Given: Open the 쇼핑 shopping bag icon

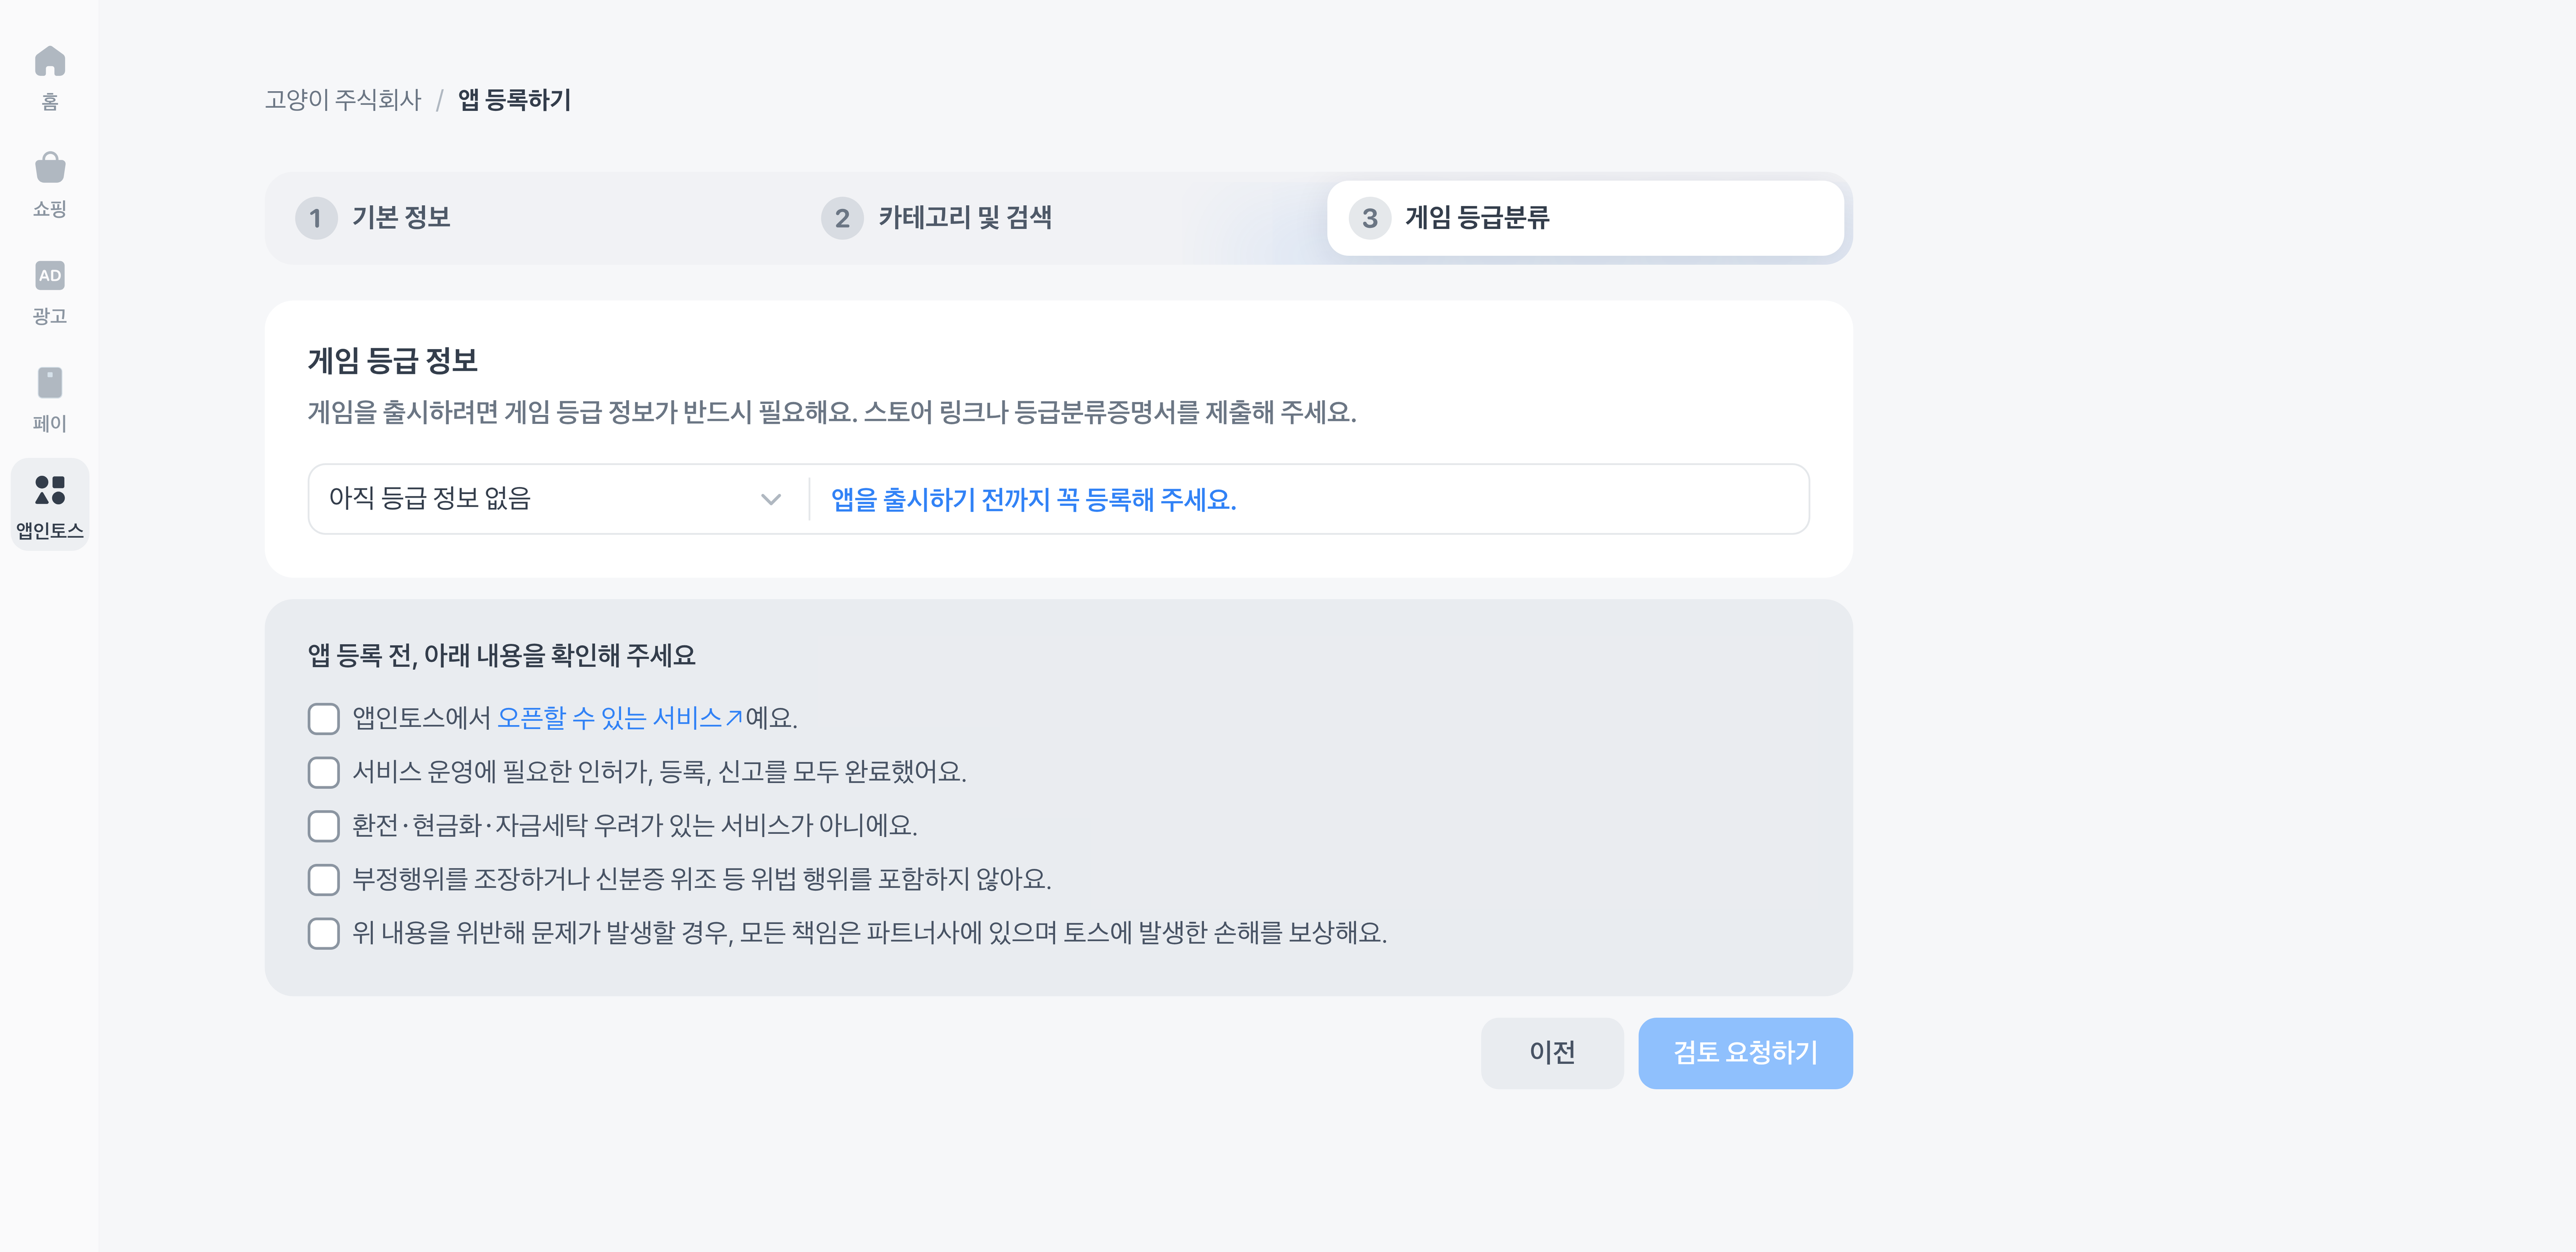Looking at the screenshot, I should (50, 169).
